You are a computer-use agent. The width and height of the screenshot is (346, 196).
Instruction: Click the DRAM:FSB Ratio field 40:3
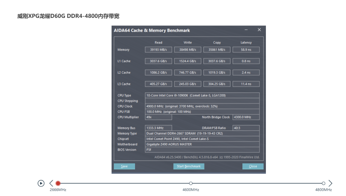(246, 128)
